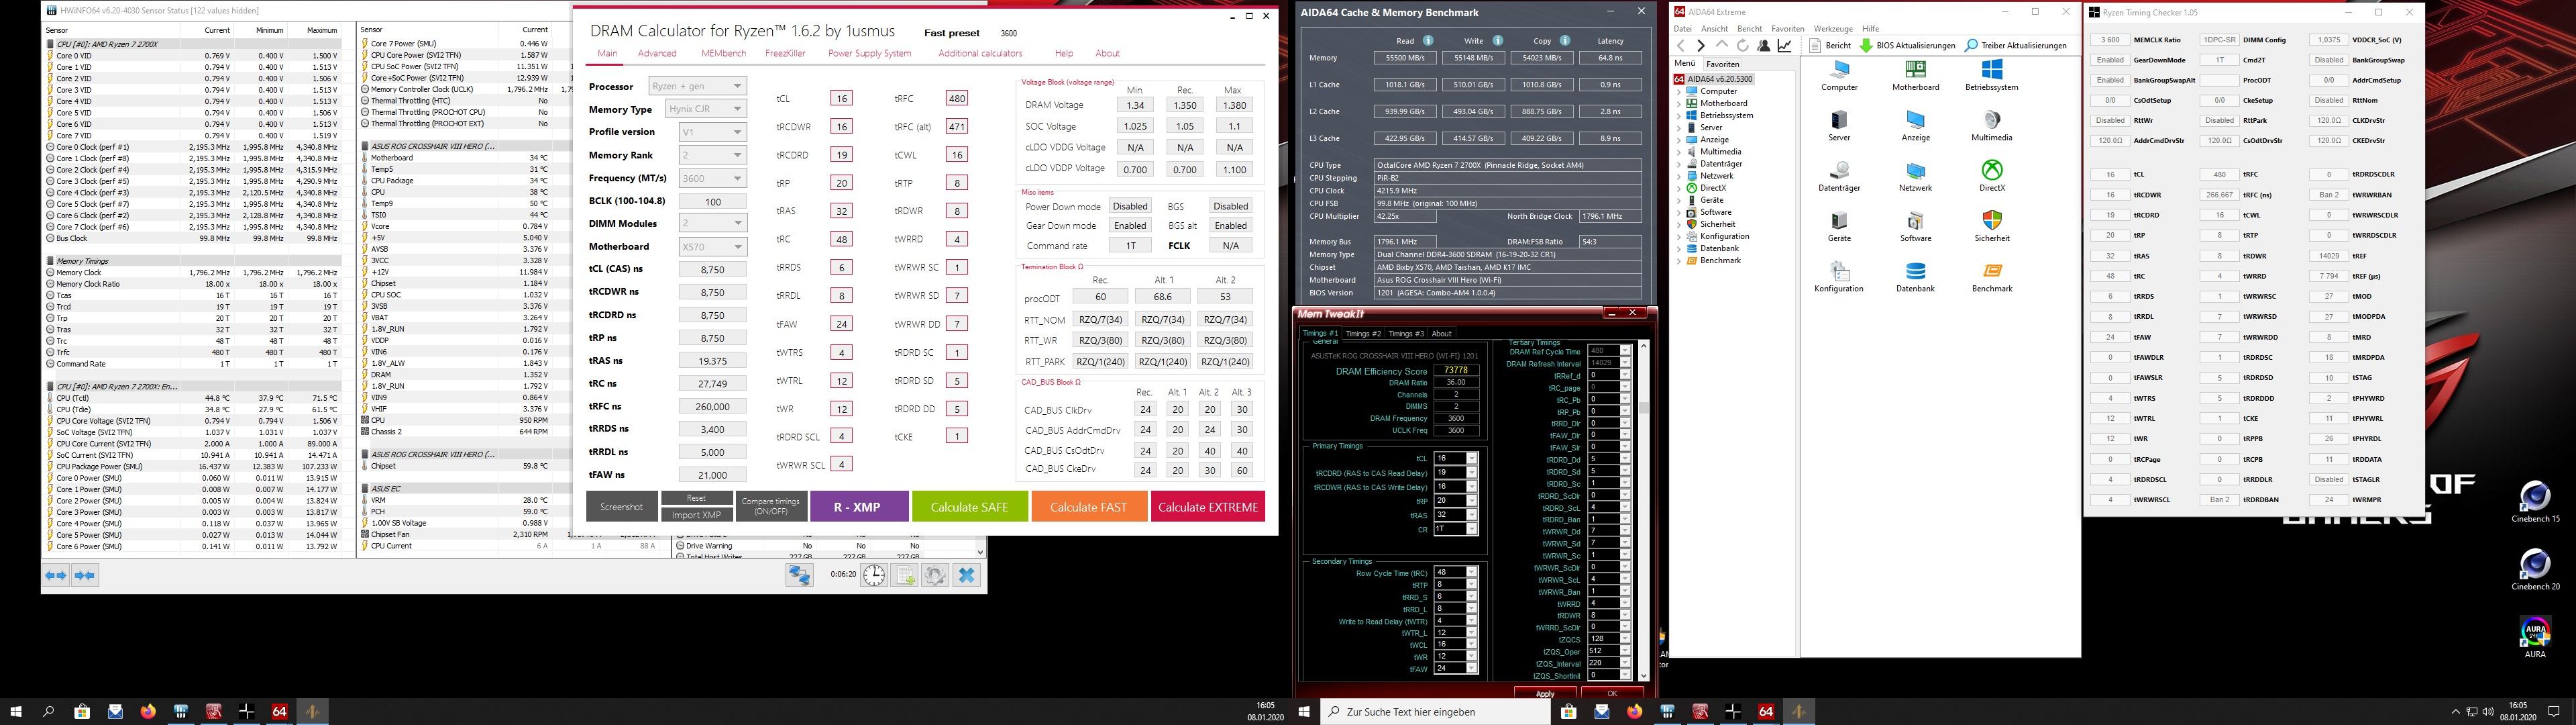Switch to the Advanced tab in DRAM Calculator
Viewport: 2576px width, 725px height.
[657, 53]
